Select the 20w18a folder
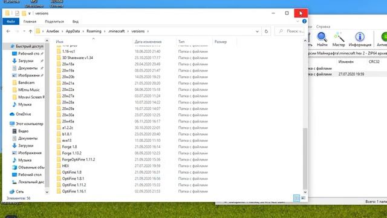The height and width of the screenshot is (218, 387). pyautogui.click(x=68, y=64)
